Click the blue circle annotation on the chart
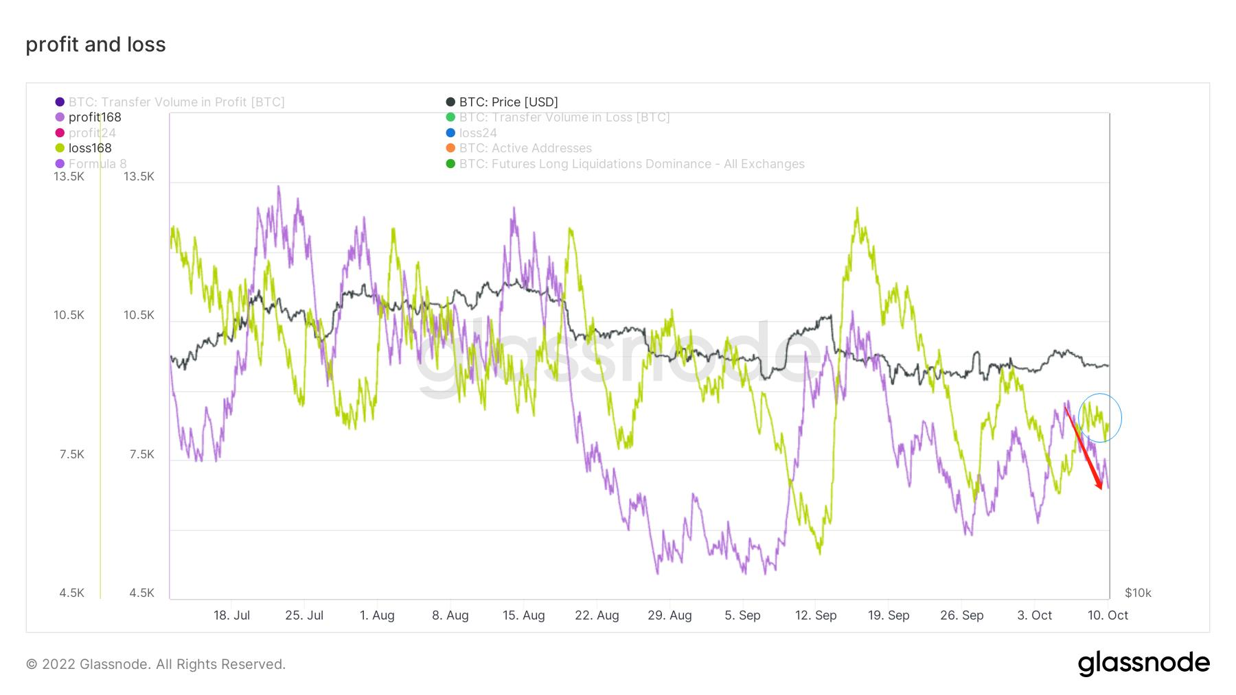 click(x=1100, y=417)
